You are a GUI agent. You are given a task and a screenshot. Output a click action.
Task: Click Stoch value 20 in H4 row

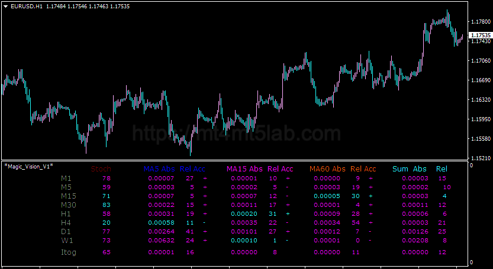click(107, 223)
